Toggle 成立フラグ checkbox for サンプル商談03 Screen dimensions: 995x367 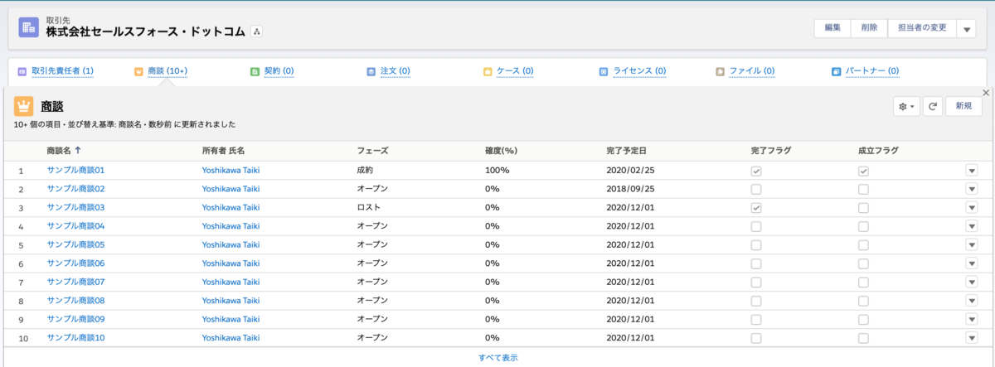[x=863, y=208]
